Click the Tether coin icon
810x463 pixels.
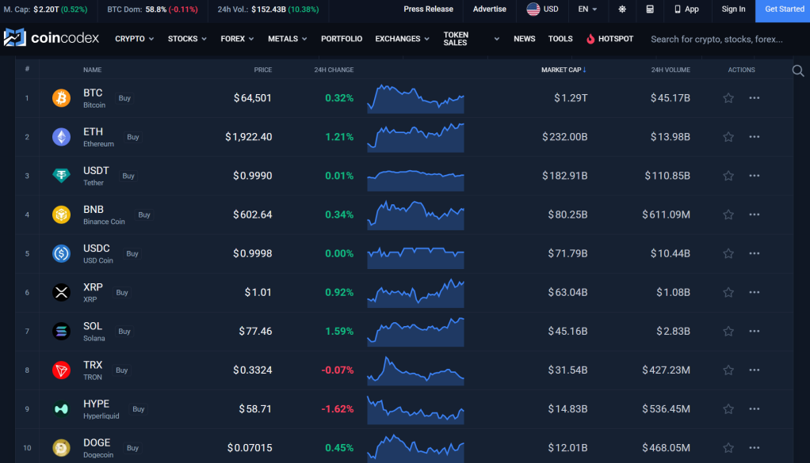click(x=61, y=176)
